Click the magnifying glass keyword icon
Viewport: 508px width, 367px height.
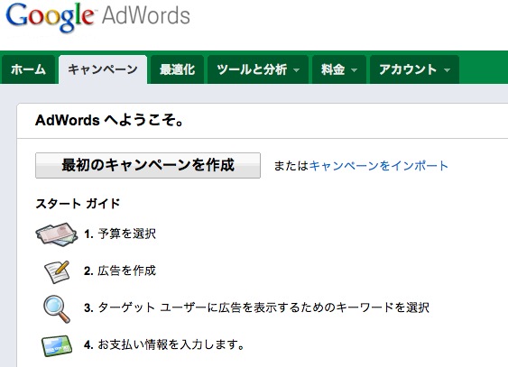point(57,308)
